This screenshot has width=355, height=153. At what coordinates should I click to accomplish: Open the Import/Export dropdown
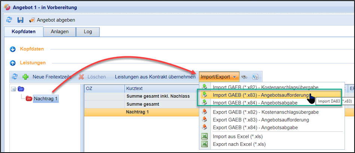tap(219, 77)
